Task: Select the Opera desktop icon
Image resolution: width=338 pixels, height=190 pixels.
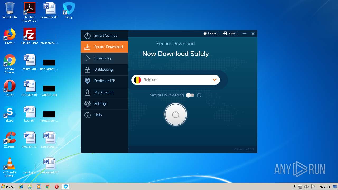Action: point(10,88)
